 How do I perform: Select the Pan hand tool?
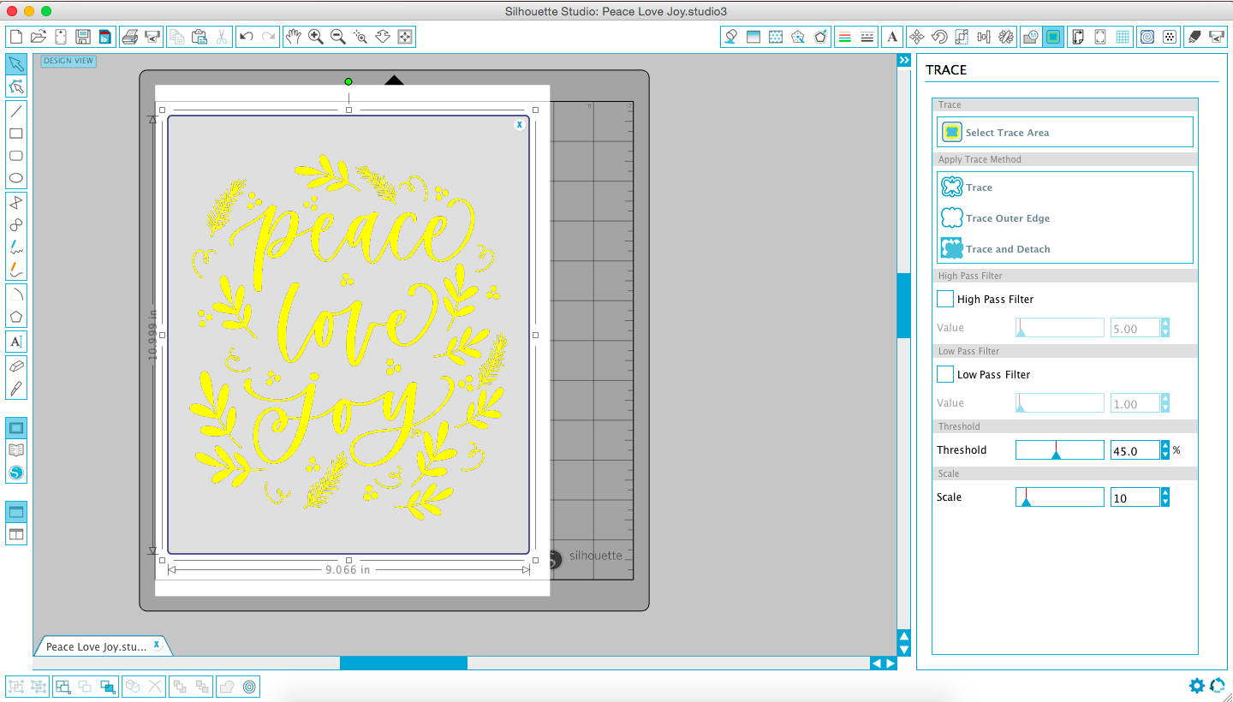tap(294, 37)
